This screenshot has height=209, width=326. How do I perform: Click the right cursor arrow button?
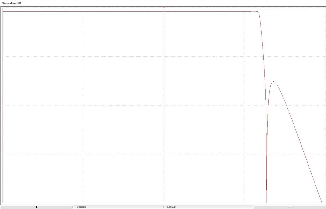click(290, 207)
